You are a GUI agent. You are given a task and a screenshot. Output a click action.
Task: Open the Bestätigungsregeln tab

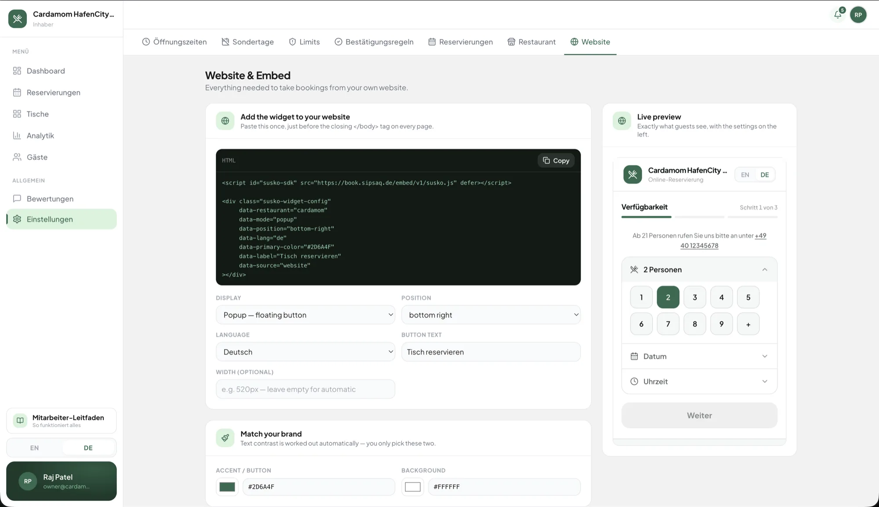[374, 42]
